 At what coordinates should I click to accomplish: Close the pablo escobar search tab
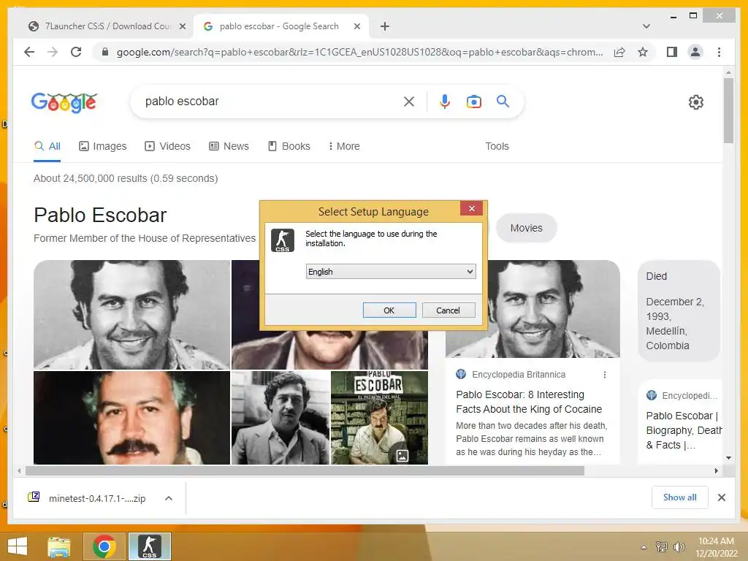click(356, 26)
